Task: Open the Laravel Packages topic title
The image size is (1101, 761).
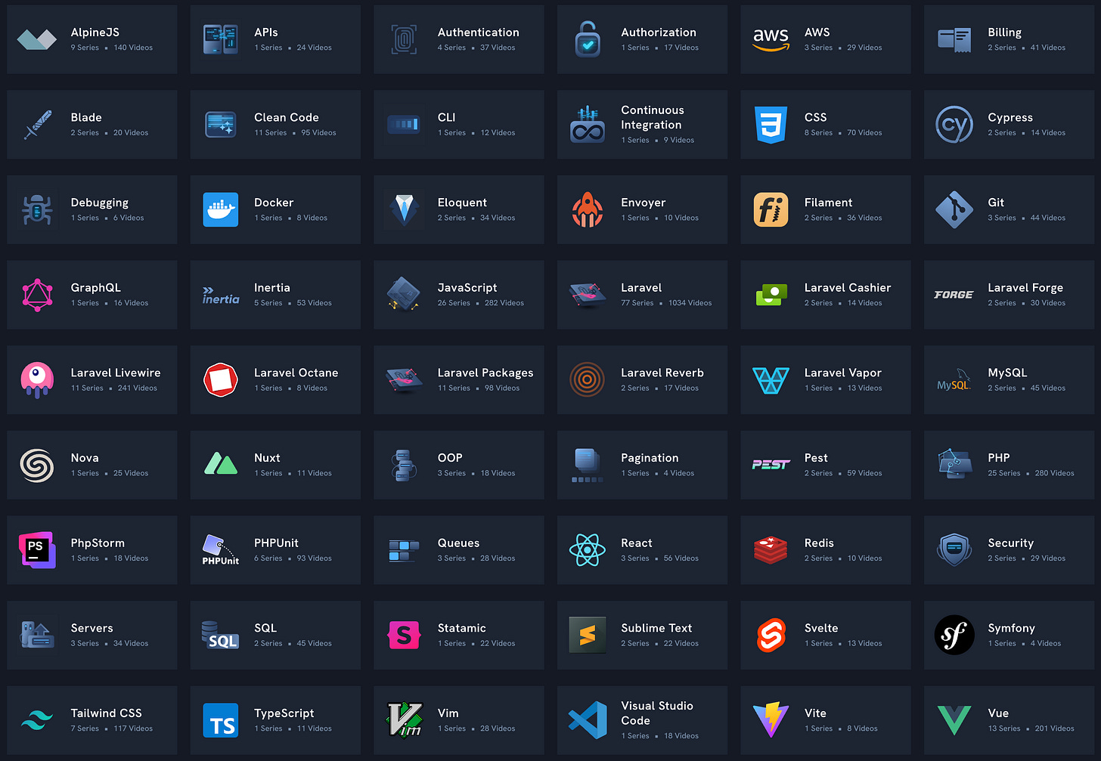Action: tap(485, 373)
